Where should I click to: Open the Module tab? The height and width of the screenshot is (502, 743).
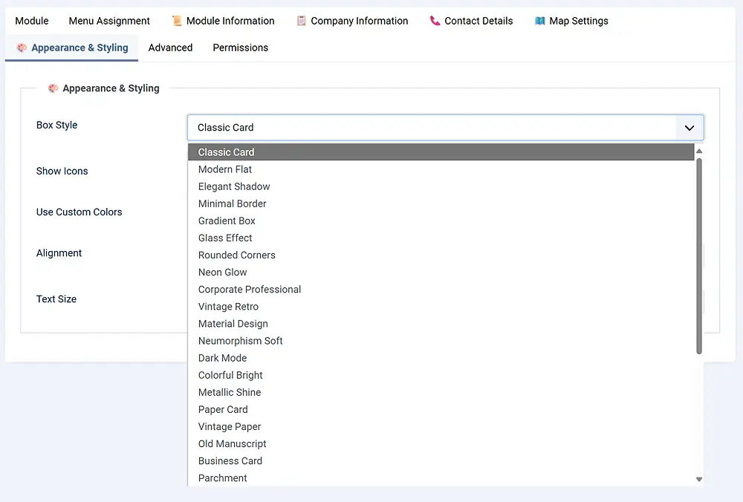point(32,21)
